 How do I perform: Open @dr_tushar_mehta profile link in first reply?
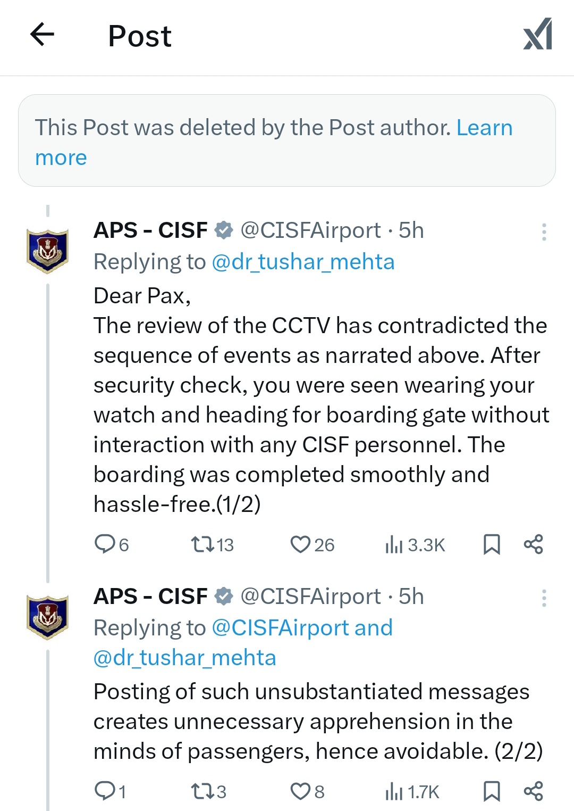(x=303, y=262)
